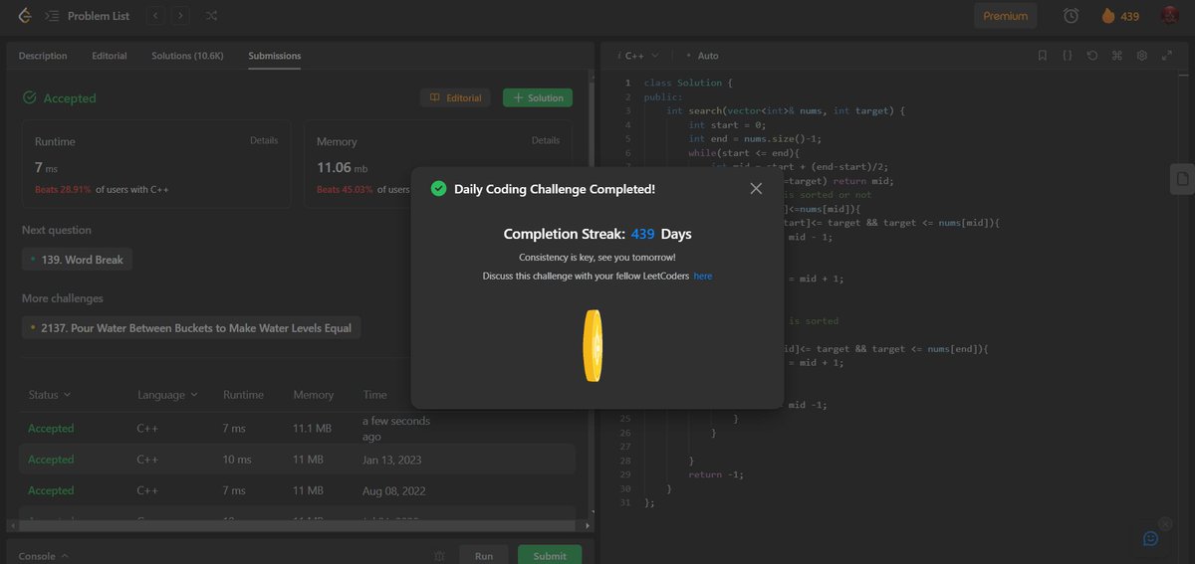This screenshot has height=564, width=1195.
Task: Open the blue feedback chat icon
Action: pyautogui.click(x=1150, y=538)
